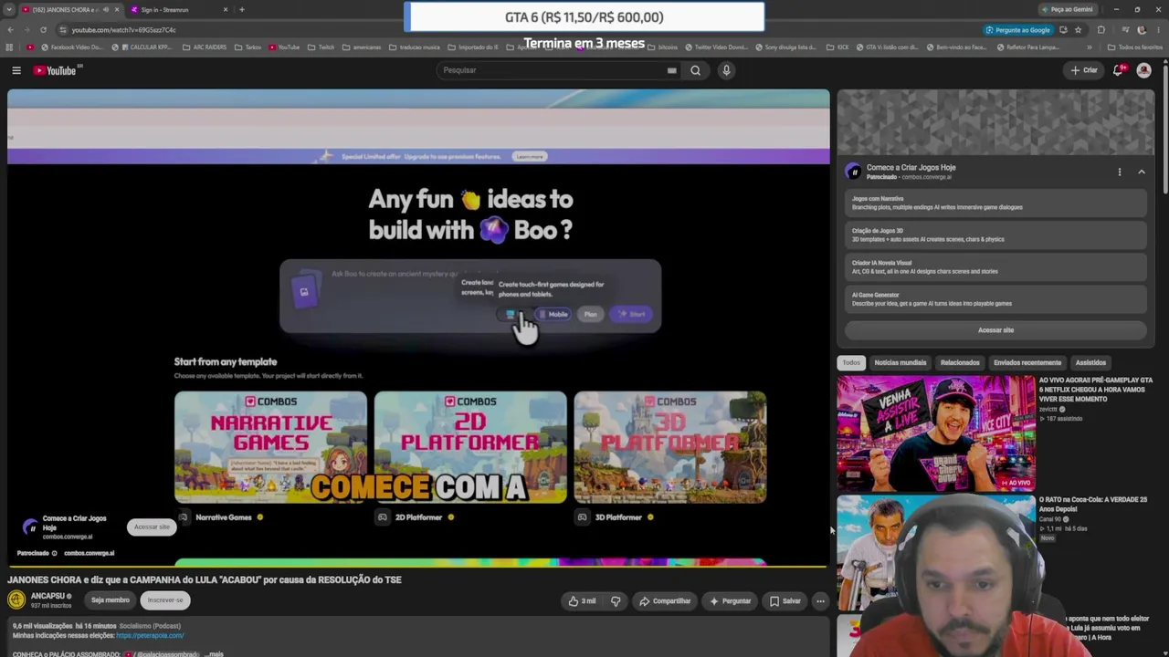Open the GTA 6 Netflix live video thumbnail

pyautogui.click(x=936, y=433)
